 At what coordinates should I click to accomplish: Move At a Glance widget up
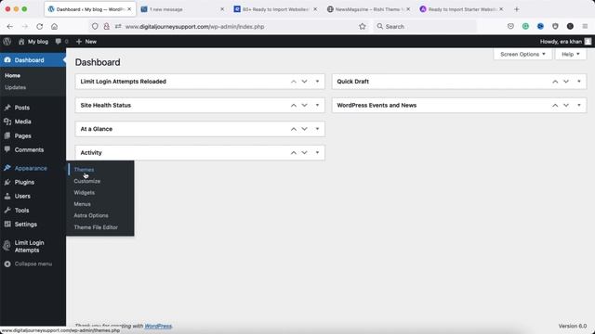(294, 129)
